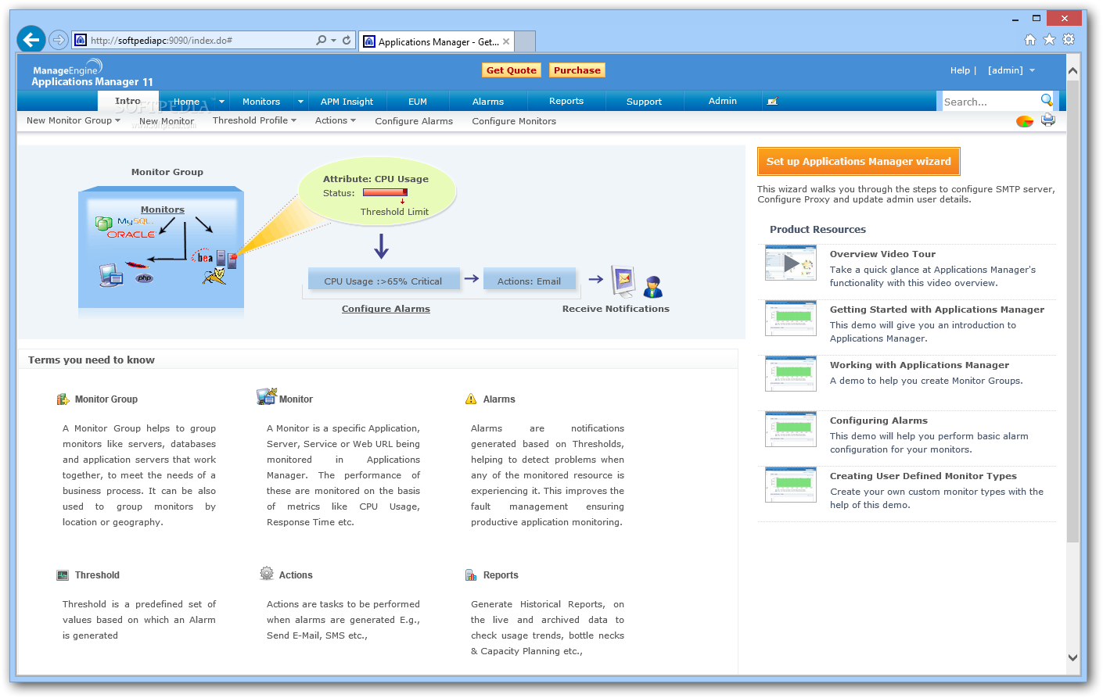Open the address bar dropdown arrow
The height and width of the screenshot is (698, 1103).
pyautogui.click(x=334, y=40)
